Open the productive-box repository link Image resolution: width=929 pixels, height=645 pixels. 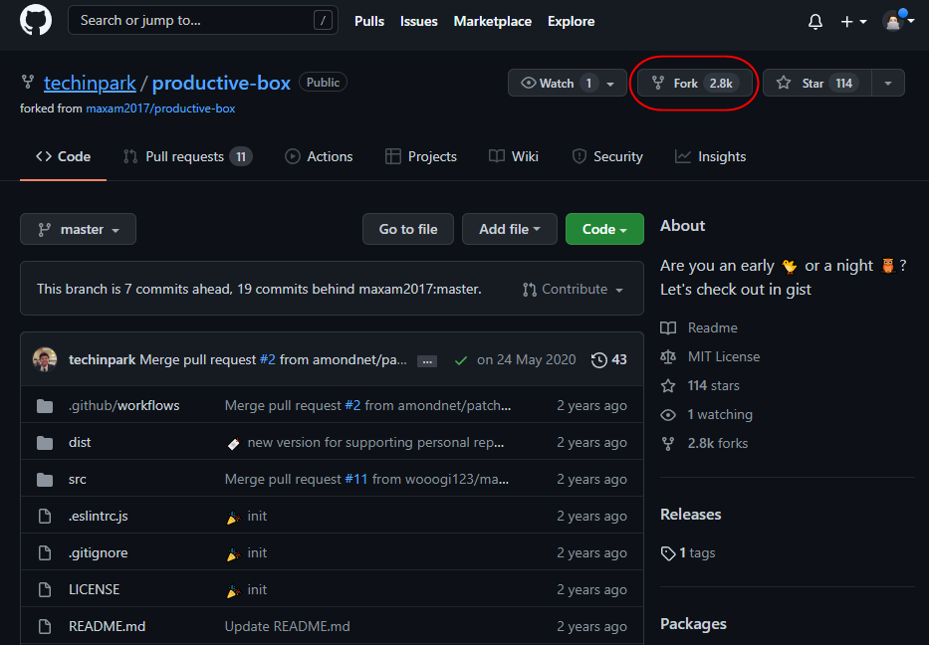pos(221,83)
